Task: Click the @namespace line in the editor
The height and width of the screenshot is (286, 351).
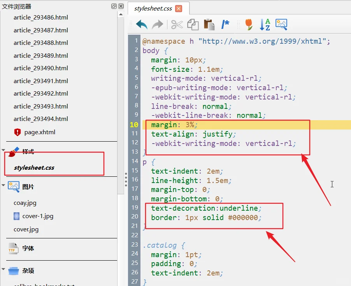Action: pyautogui.click(x=236, y=41)
